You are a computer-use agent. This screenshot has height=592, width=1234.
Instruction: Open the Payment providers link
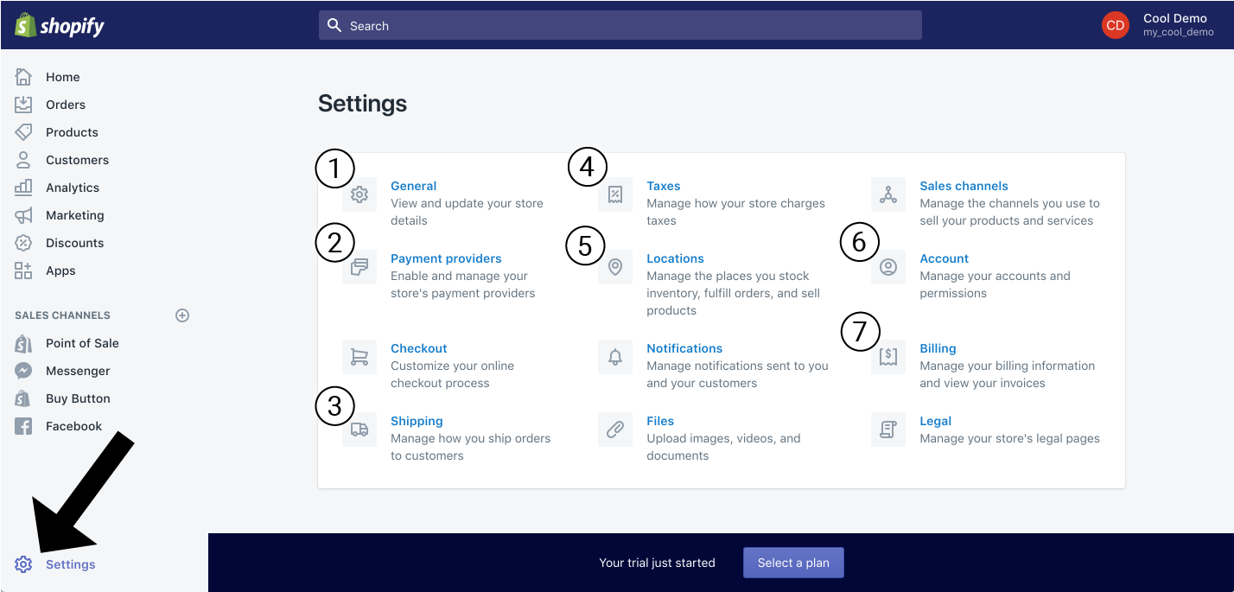click(x=446, y=258)
